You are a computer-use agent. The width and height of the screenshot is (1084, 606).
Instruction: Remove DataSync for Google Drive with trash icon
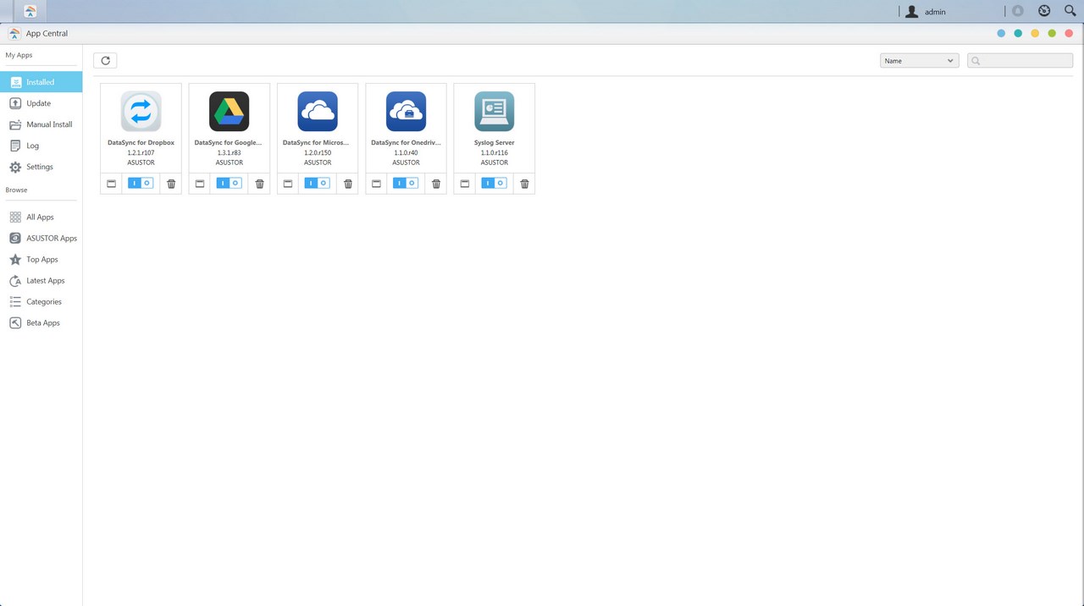click(259, 184)
